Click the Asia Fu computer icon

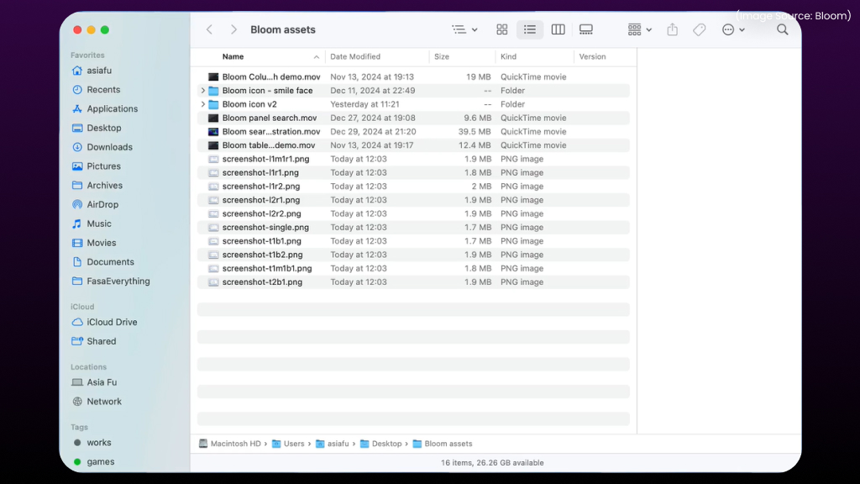[x=77, y=382]
